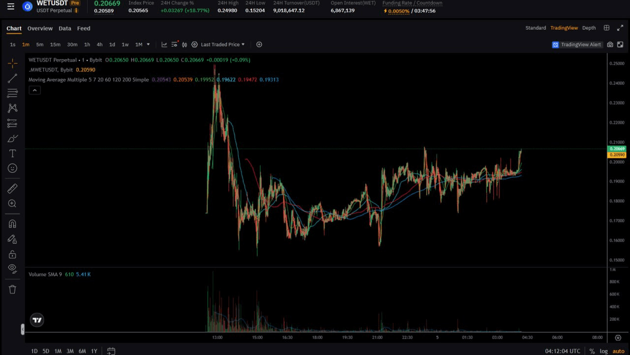Open the Fibonacci retracement tool

[12, 93]
